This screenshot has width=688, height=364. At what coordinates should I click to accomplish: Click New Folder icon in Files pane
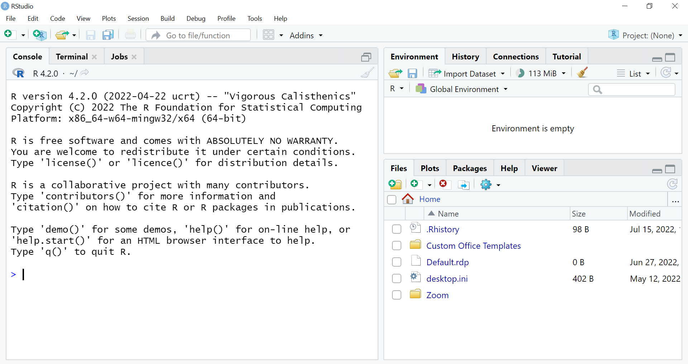tap(395, 184)
